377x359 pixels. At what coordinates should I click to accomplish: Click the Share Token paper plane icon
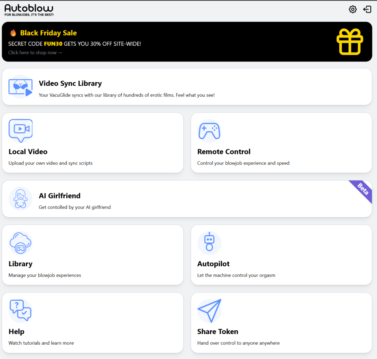[209, 310]
